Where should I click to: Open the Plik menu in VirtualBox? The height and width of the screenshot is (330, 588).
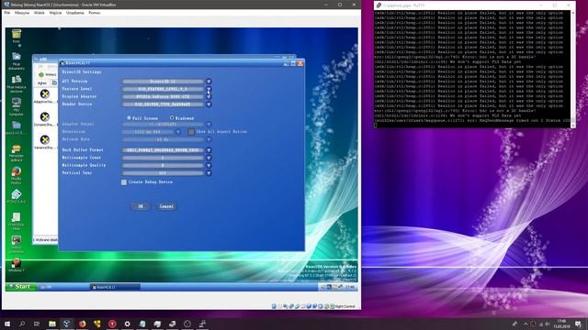(7, 13)
